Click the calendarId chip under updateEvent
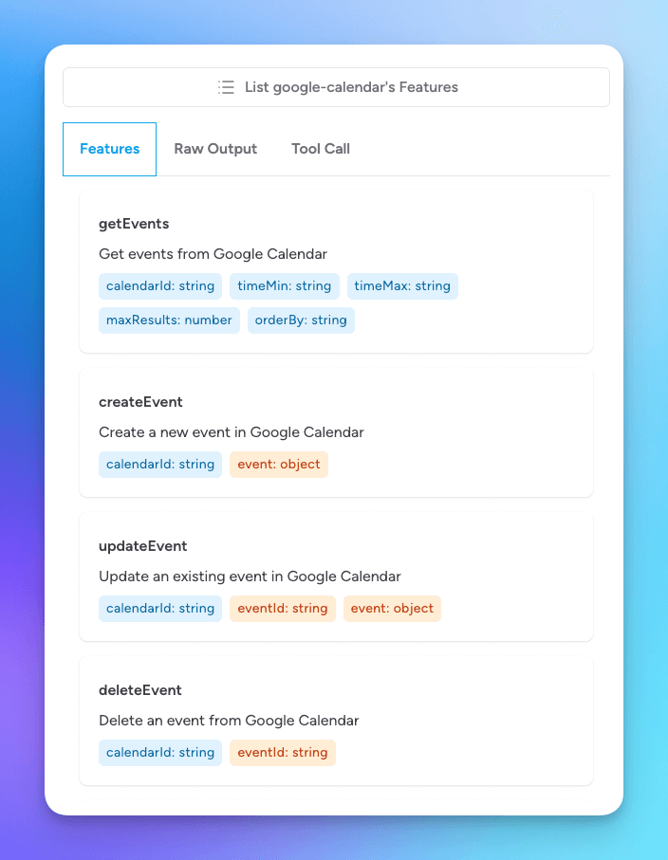 pyautogui.click(x=159, y=608)
